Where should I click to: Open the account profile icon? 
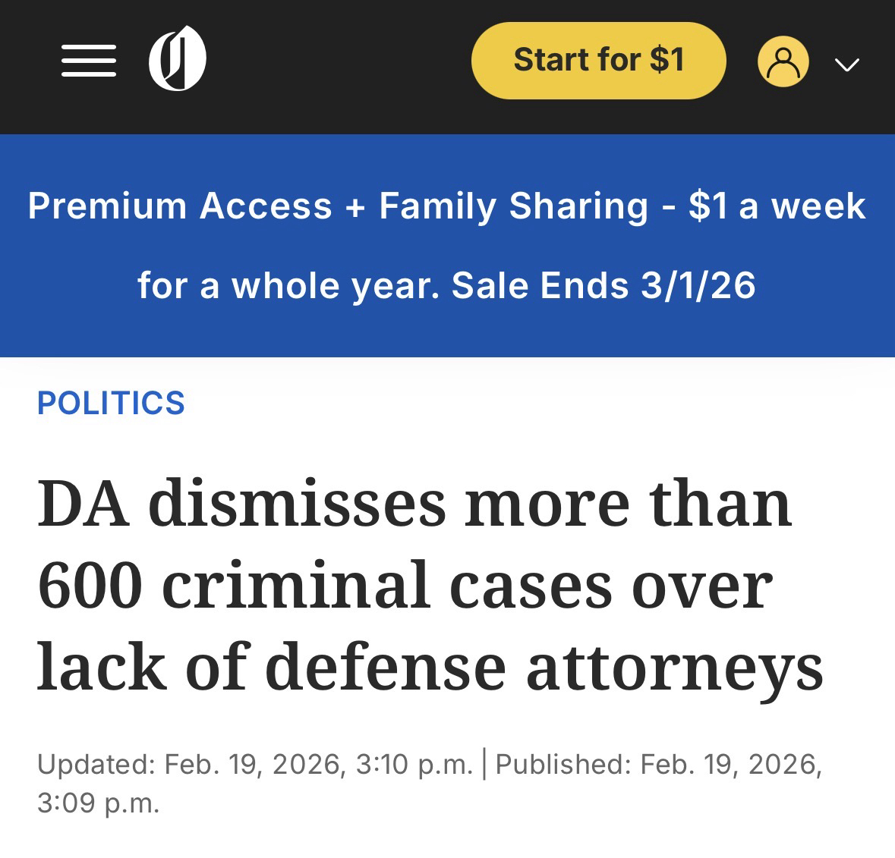[783, 61]
